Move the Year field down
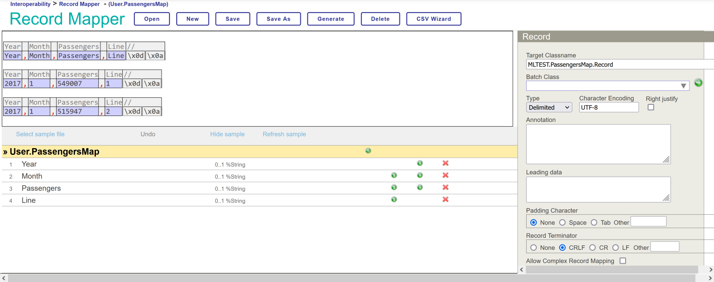The width and height of the screenshot is (714, 282). tap(420, 163)
